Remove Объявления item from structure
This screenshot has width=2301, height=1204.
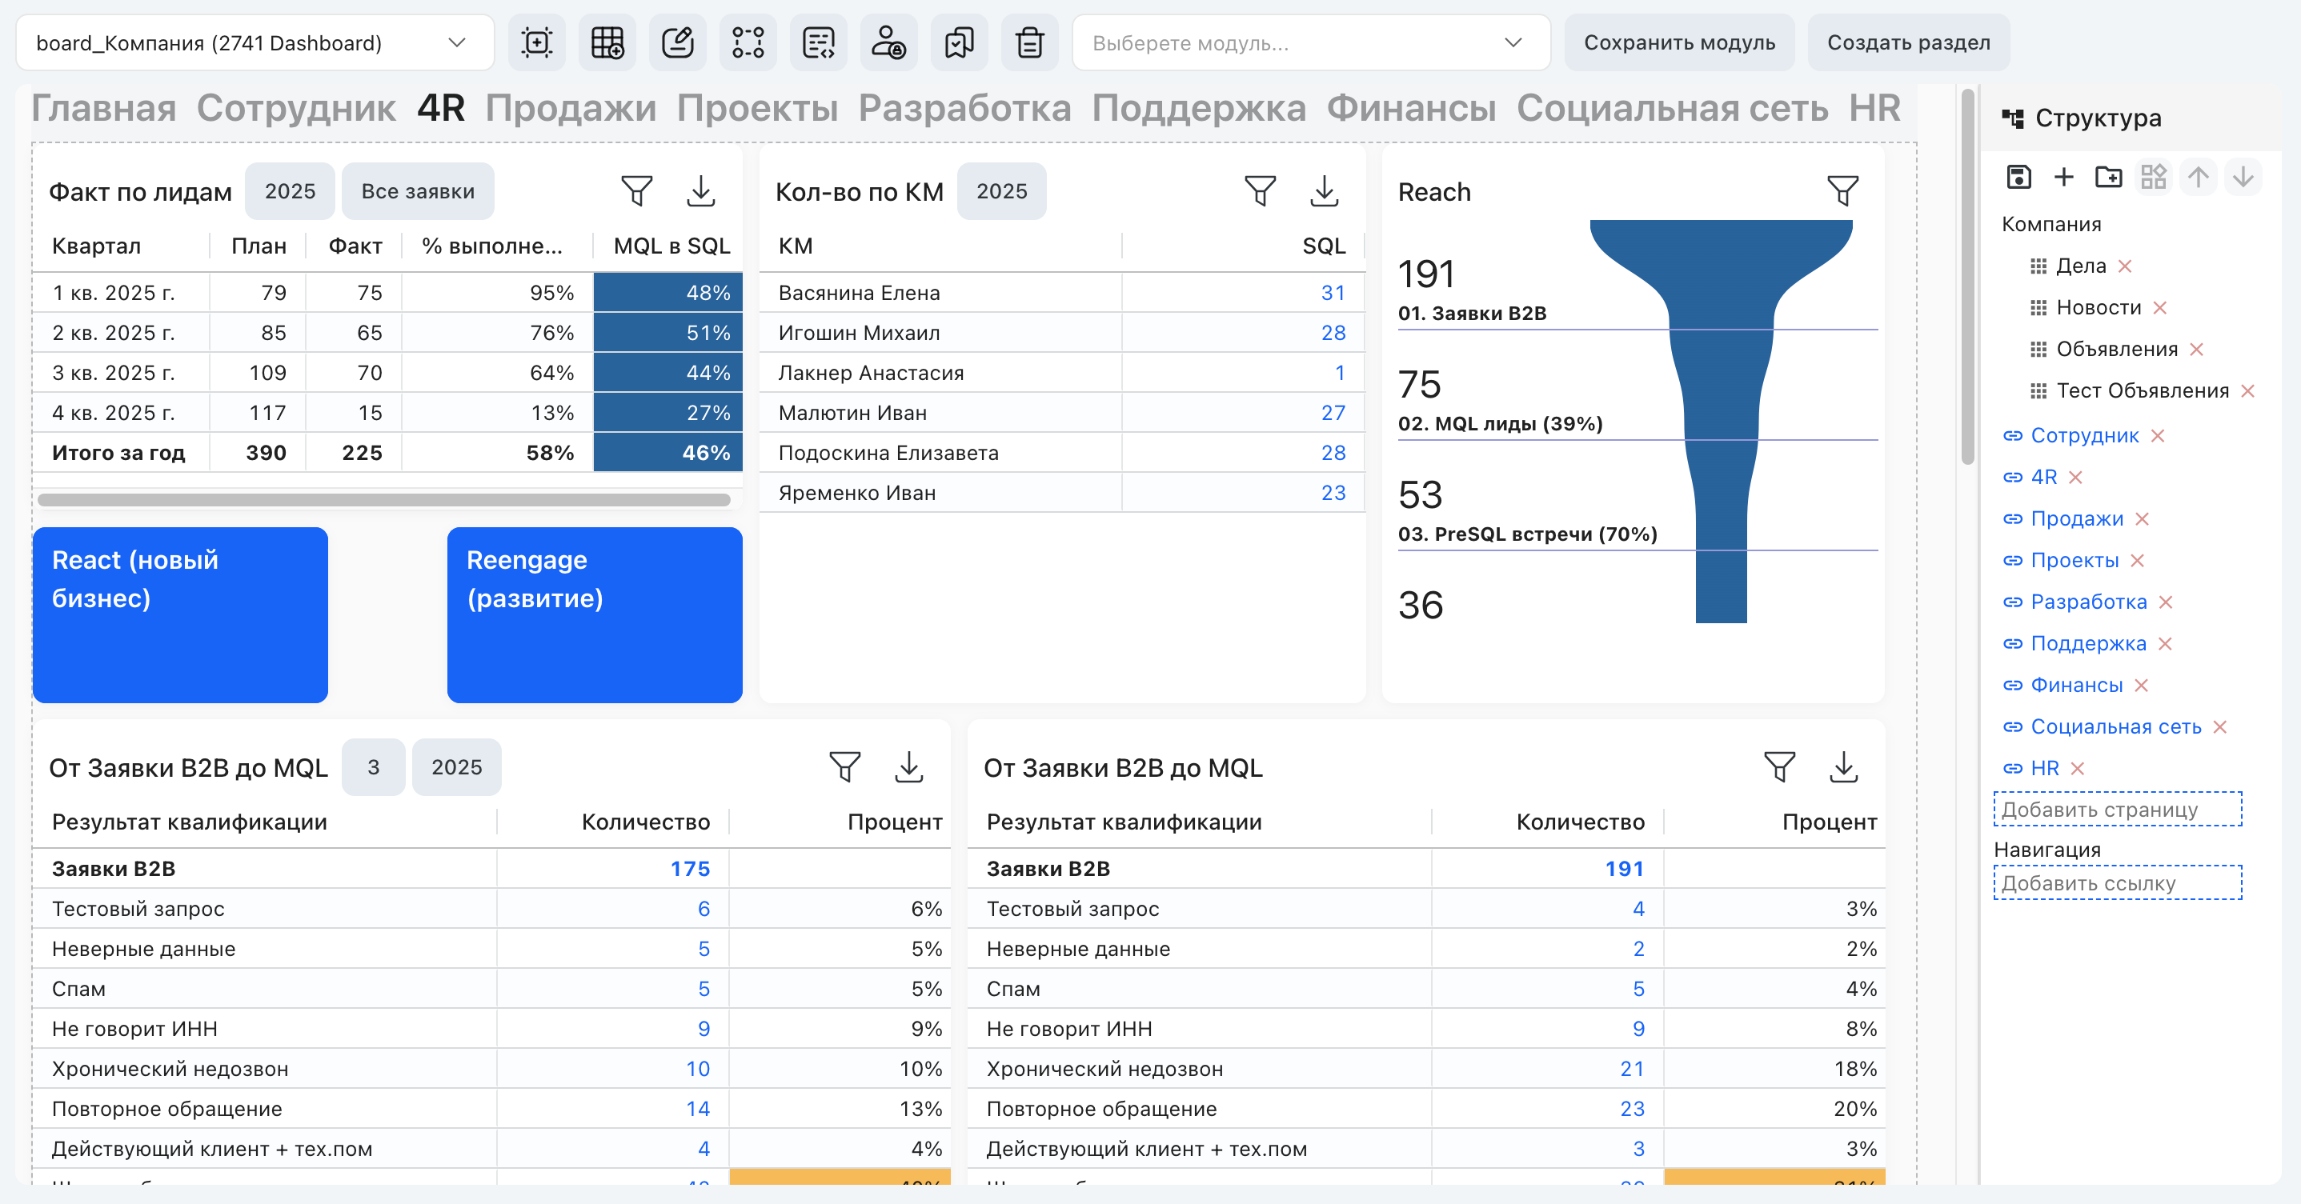point(2196,350)
